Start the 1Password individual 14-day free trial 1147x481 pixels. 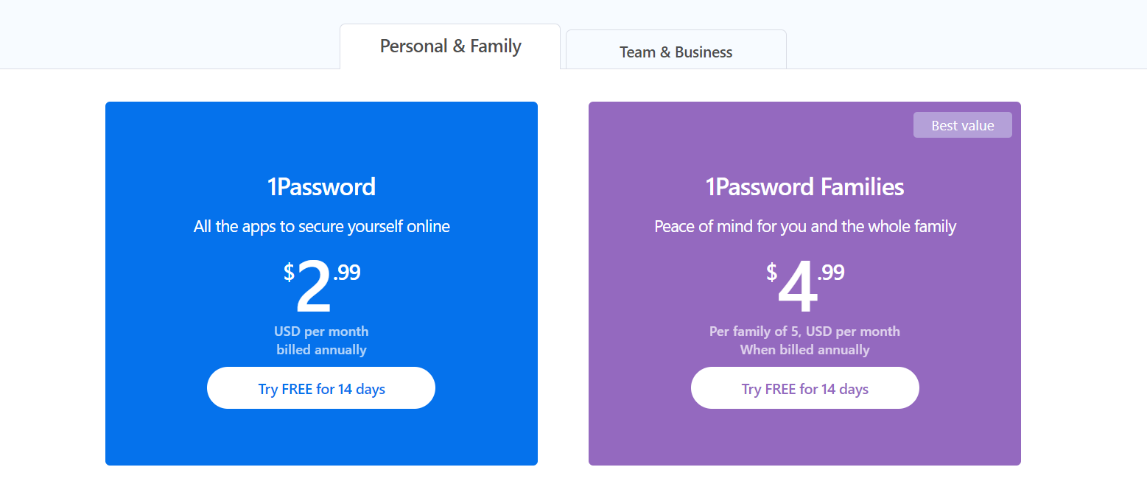(x=321, y=388)
